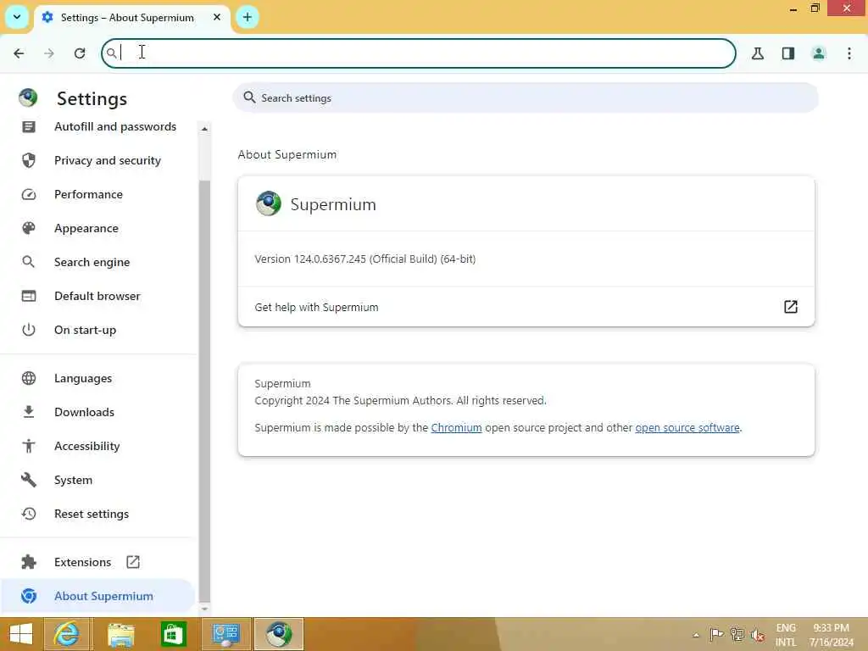The image size is (868, 651).
Task: Open the tab search dropdown arrow
Action: pyautogui.click(x=17, y=17)
